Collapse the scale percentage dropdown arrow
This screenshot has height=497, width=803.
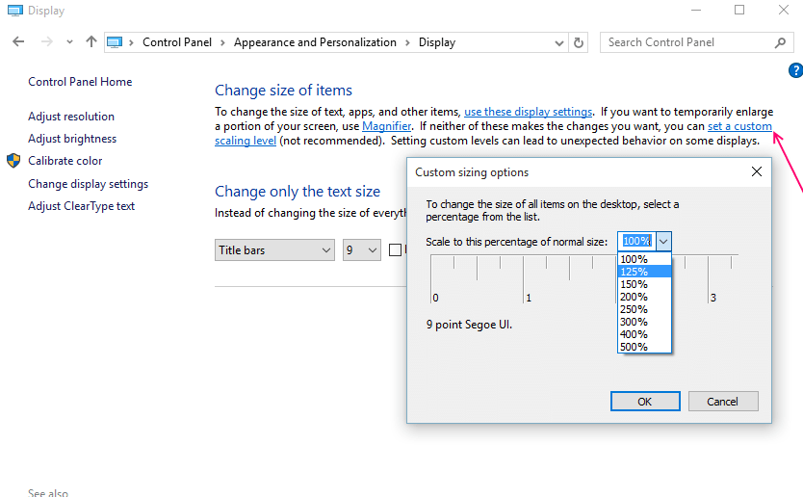(x=663, y=241)
